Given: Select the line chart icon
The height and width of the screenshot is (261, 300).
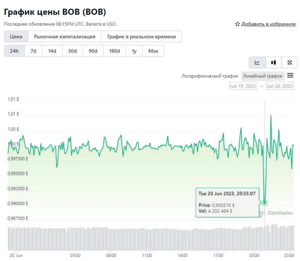Looking at the screenshot, I should pyautogui.click(x=257, y=62).
